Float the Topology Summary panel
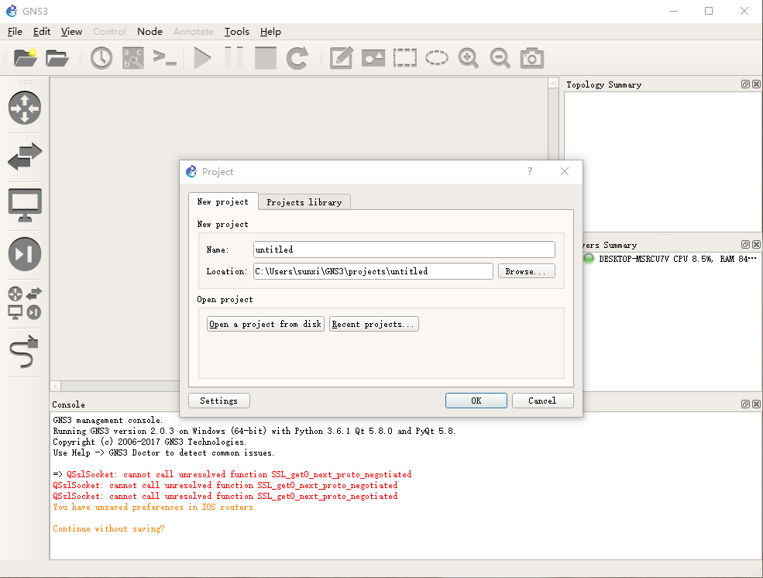Viewport: 763px width, 578px height. [745, 84]
